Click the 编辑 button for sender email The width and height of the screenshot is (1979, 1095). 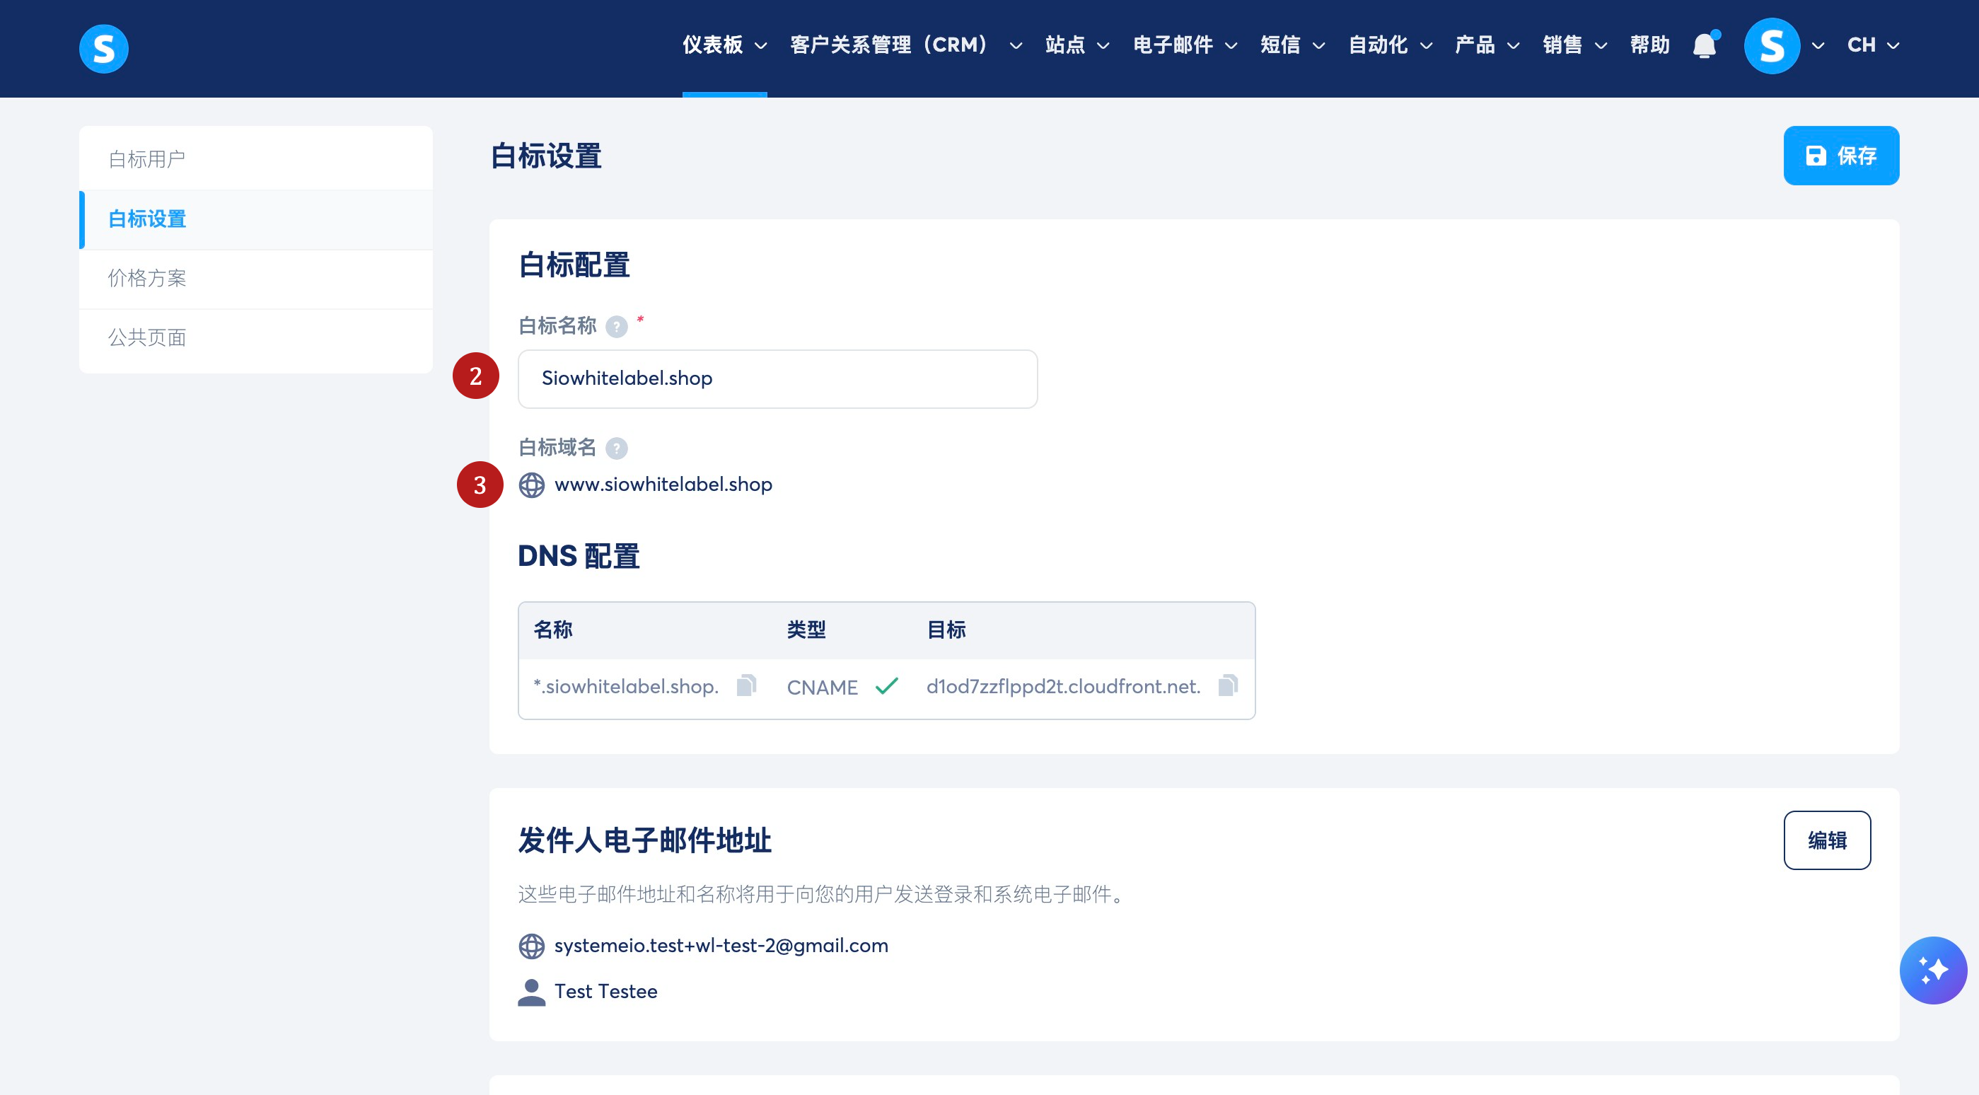[x=1826, y=840]
